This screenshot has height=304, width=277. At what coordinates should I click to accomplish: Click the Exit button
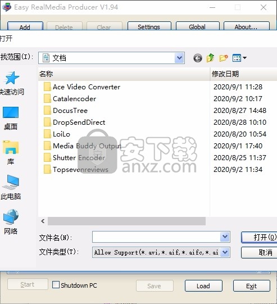(x=252, y=286)
